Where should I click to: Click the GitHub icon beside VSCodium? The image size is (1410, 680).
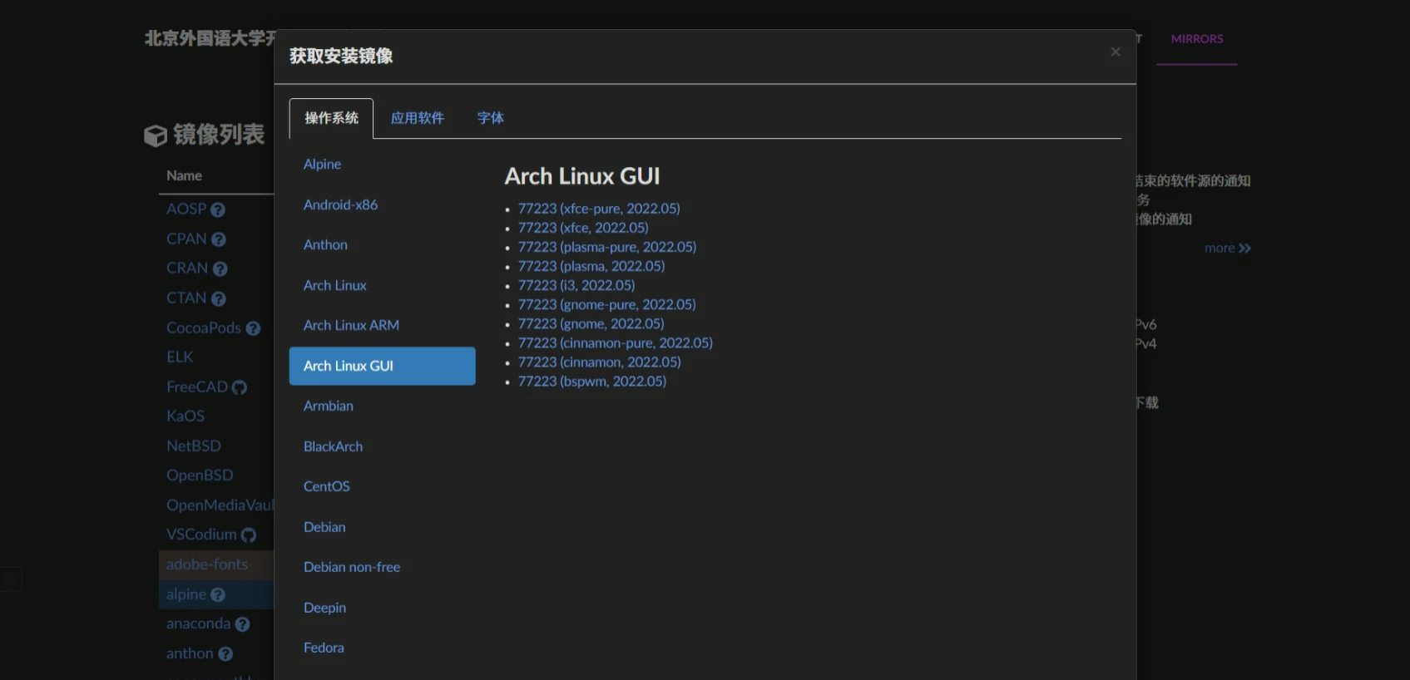coord(249,535)
